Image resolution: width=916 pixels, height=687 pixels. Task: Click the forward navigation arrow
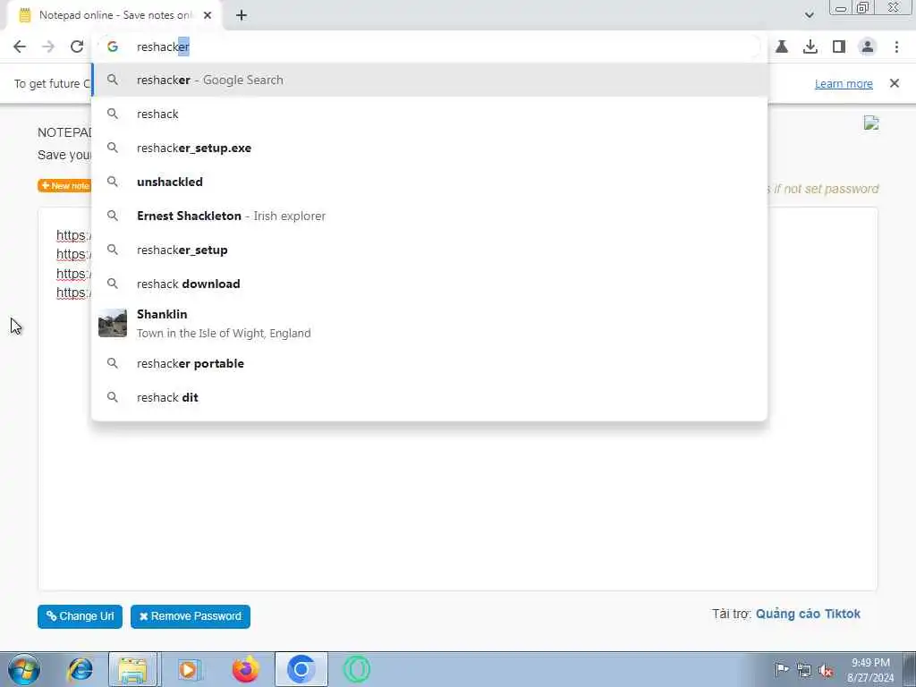pyautogui.click(x=48, y=47)
